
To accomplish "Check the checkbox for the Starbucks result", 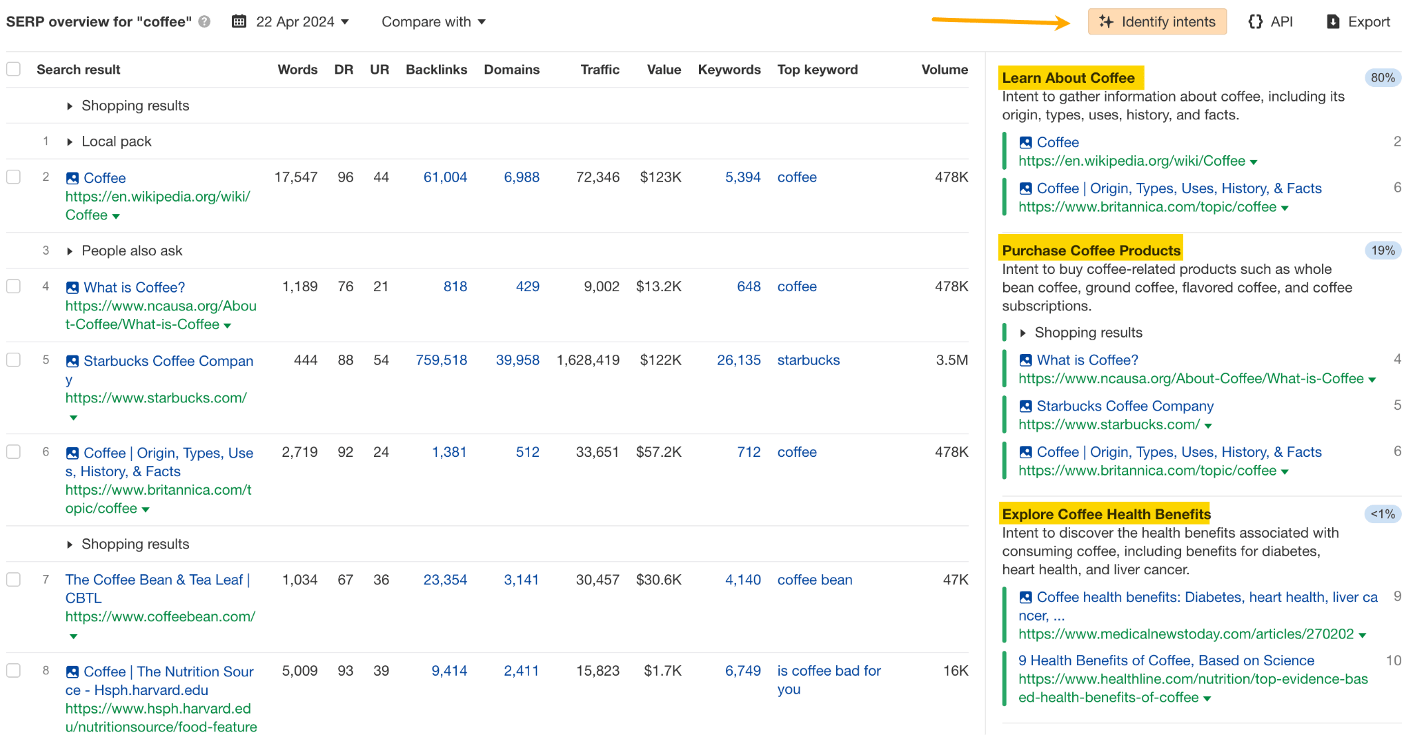I will [x=13, y=360].
